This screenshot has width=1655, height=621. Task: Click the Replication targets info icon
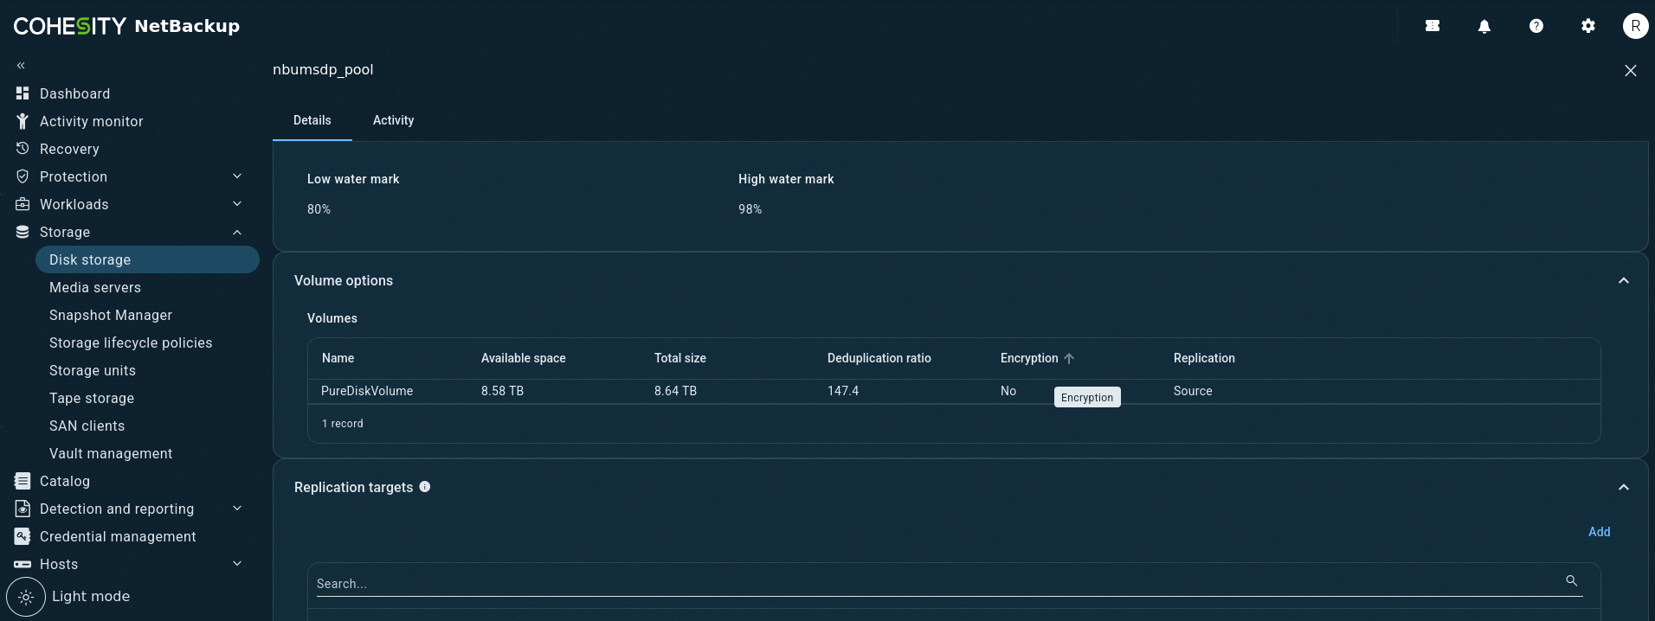(x=425, y=487)
